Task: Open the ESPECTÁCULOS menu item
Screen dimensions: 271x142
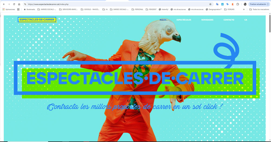Action: click(184, 20)
